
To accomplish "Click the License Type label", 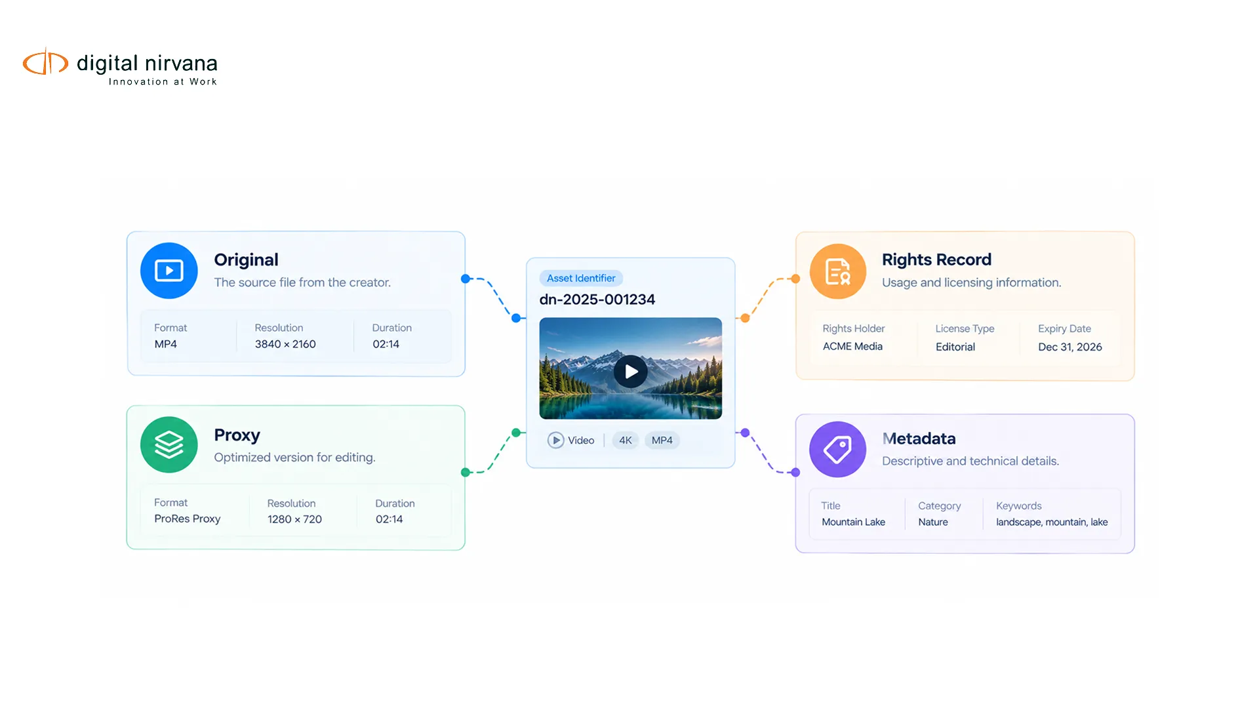I will pos(965,328).
